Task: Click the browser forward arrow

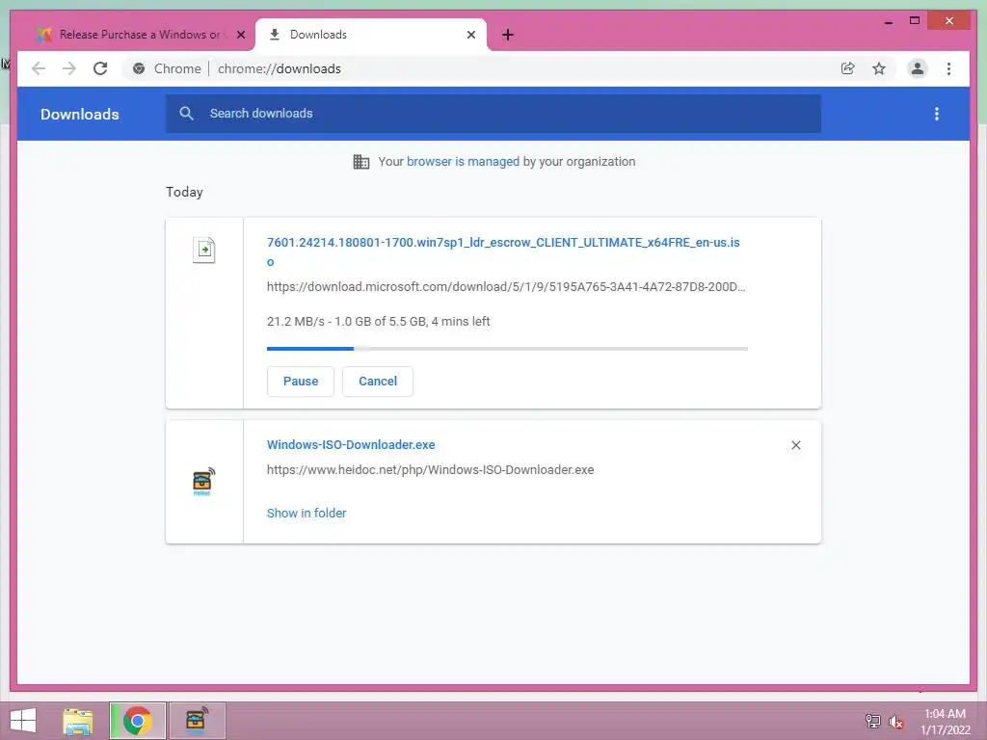Action: [69, 68]
